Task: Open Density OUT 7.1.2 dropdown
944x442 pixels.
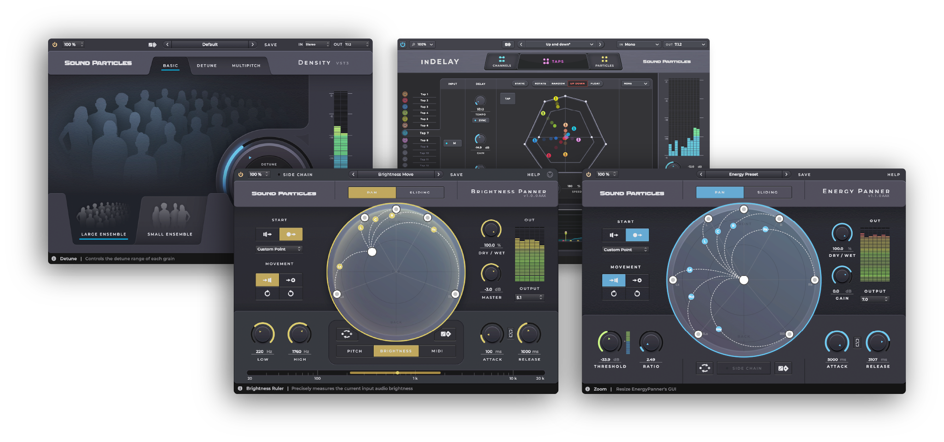Action: pyautogui.click(x=357, y=45)
